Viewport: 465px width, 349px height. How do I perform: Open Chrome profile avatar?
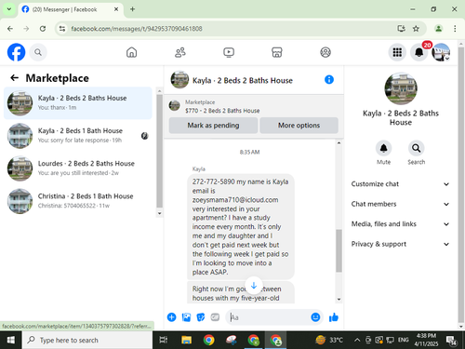[x=439, y=29]
